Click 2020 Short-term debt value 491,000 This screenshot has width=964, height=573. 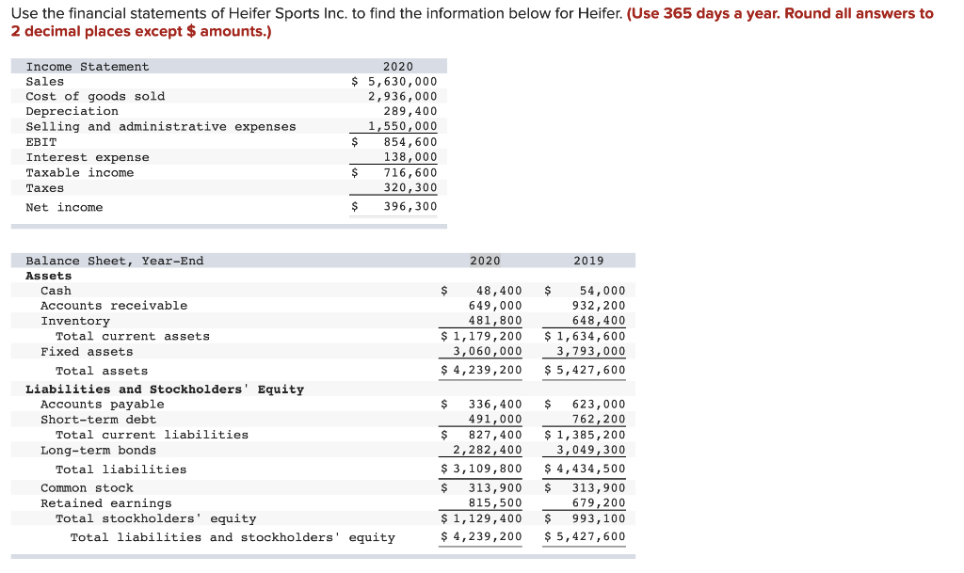[x=495, y=419]
